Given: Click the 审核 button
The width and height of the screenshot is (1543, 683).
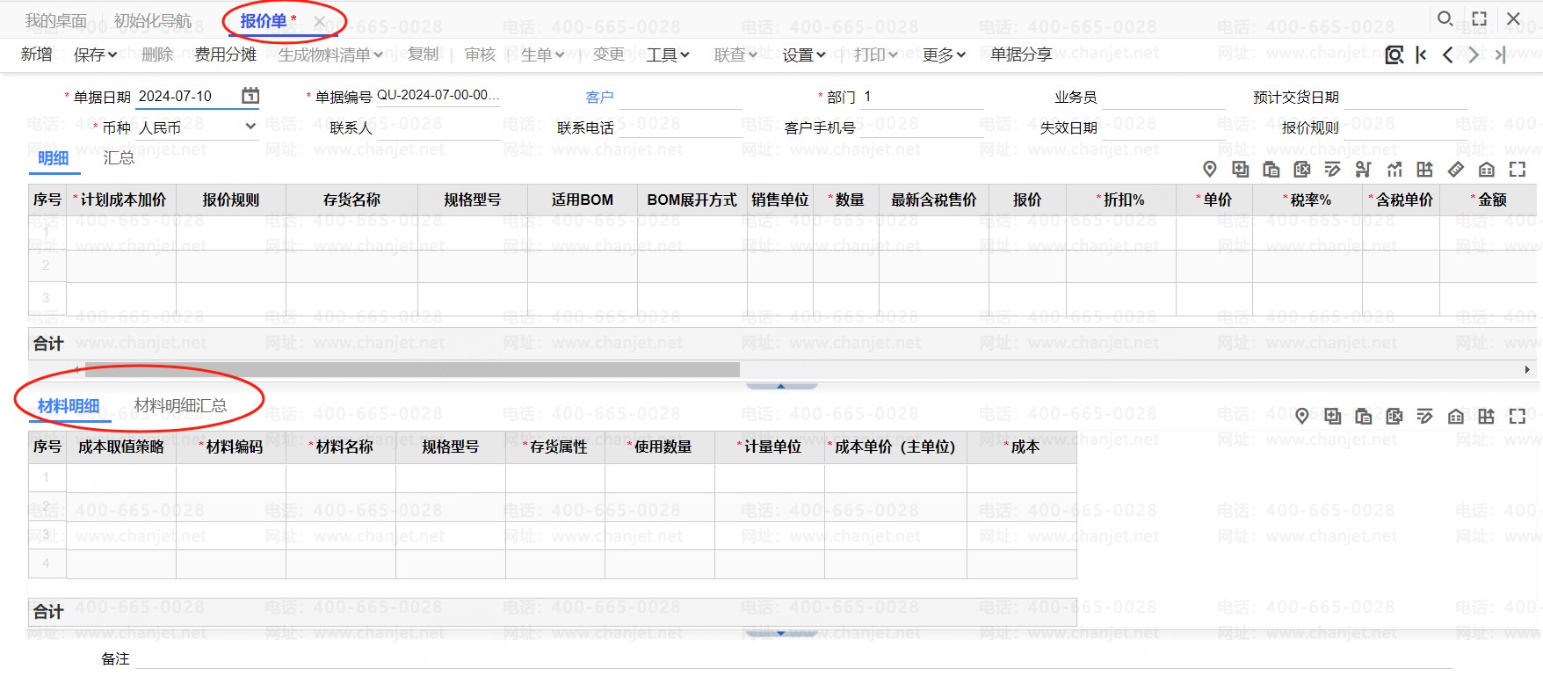Looking at the screenshot, I should coord(480,54).
